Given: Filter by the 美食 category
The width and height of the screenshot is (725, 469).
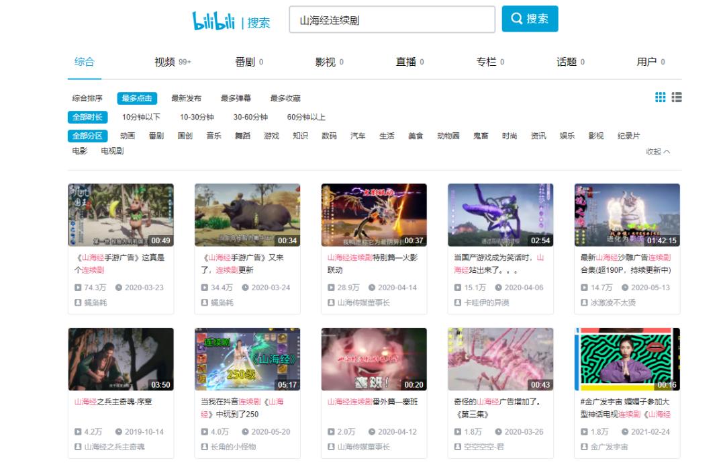Looking at the screenshot, I should (x=416, y=136).
